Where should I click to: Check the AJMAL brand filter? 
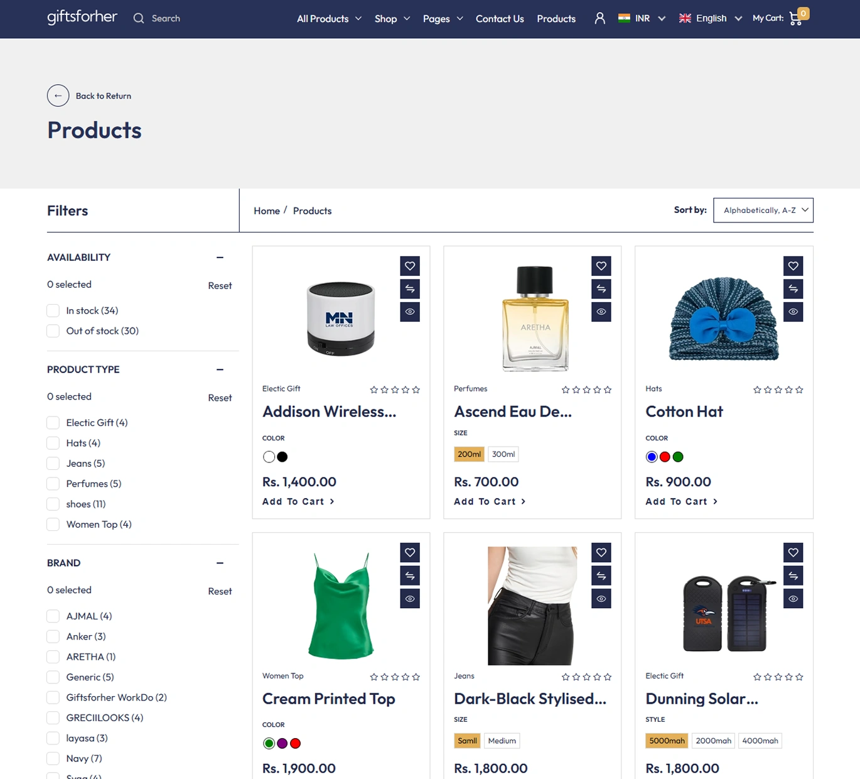[x=53, y=616]
